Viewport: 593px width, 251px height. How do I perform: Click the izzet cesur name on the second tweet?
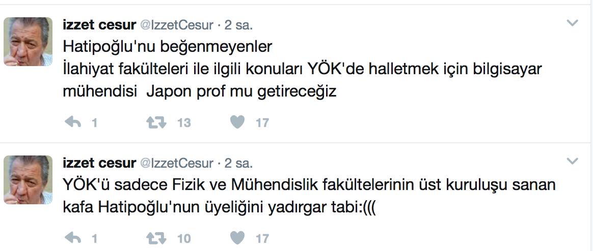point(98,163)
